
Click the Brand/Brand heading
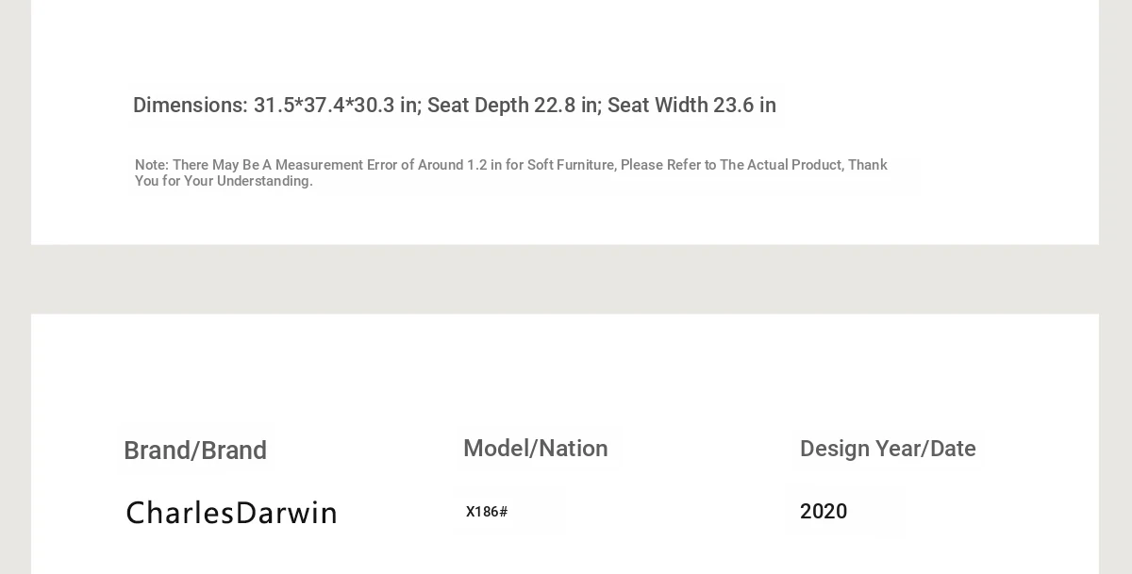click(x=195, y=451)
